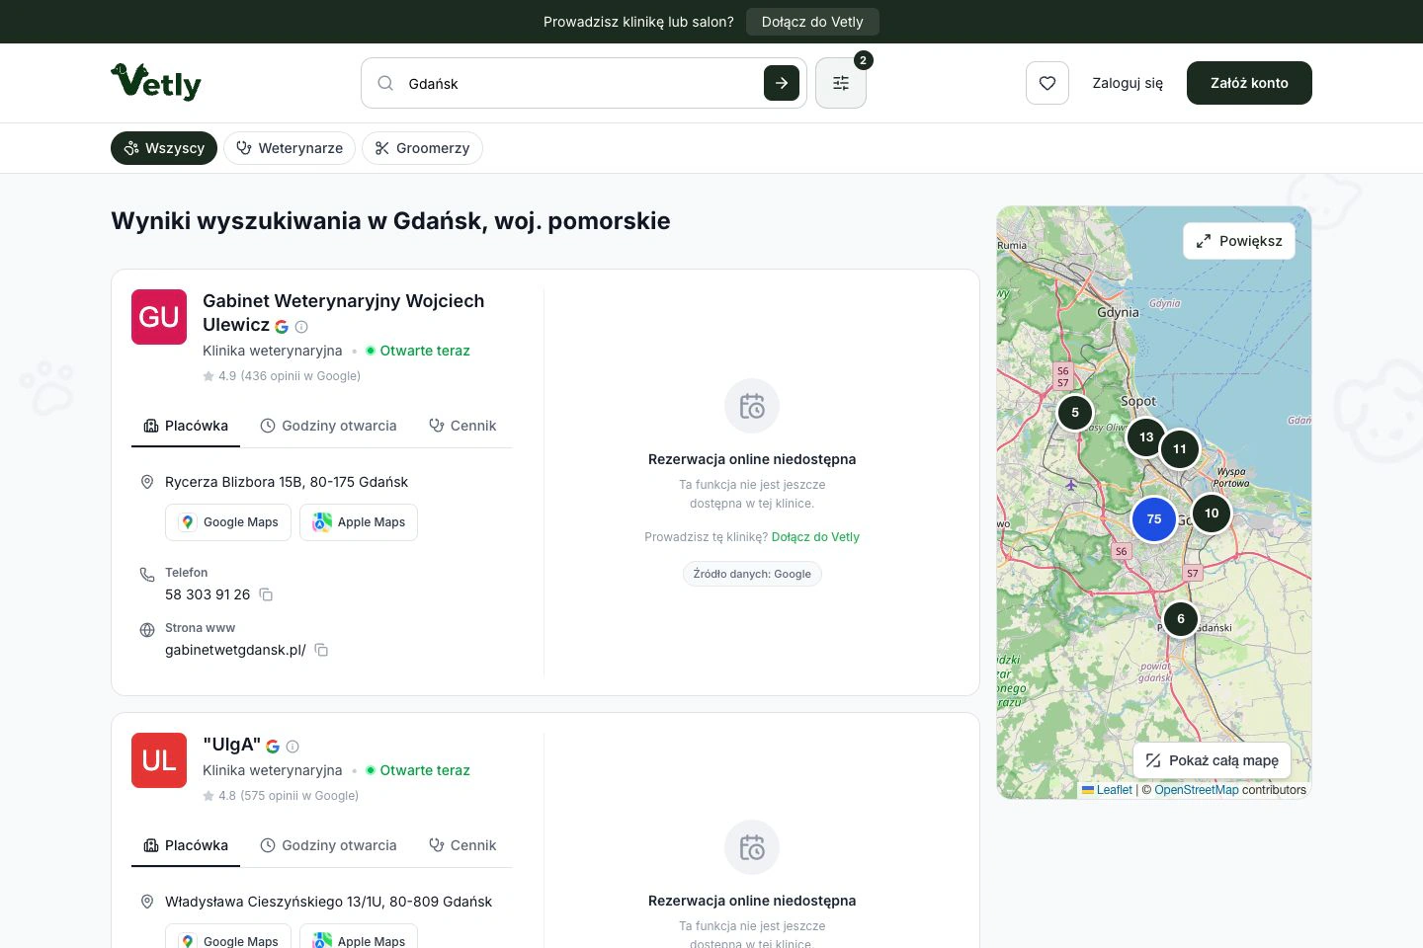The height and width of the screenshot is (948, 1423).
Task: Select the UL clinic avatar
Action: point(159,760)
